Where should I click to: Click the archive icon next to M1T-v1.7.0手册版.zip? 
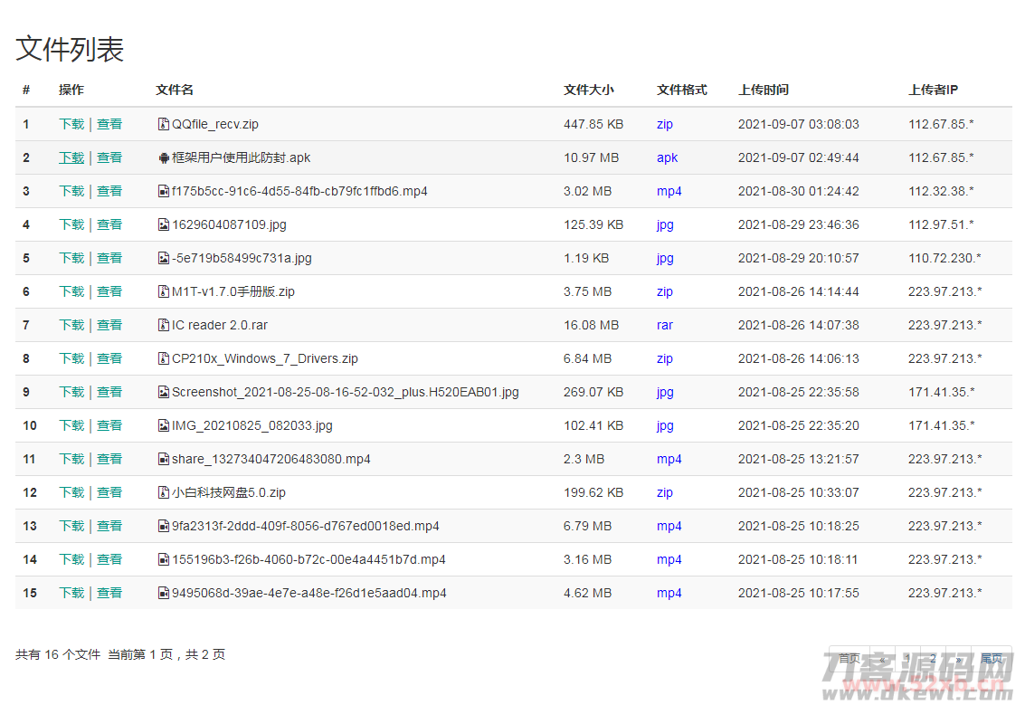164,291
